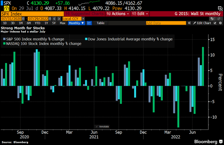Open the Monthly periodicity dropdown
Screen dimensions: 224x145
pyautogui.click(x=76, y=23)
